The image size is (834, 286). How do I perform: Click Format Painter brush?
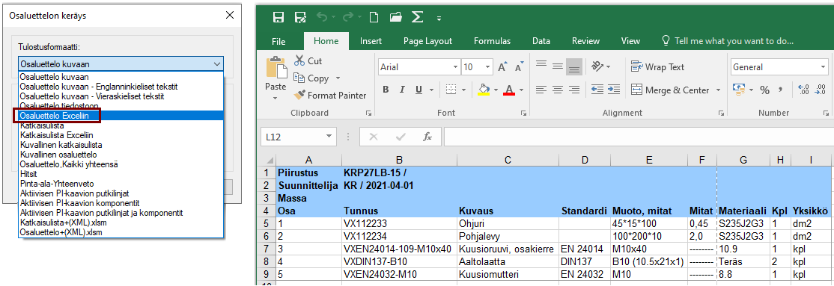point(329,96)
